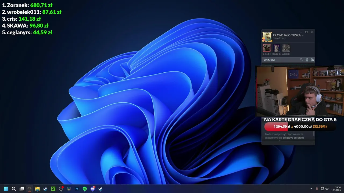Open Spotify from the taskbar
The height and width of the screenshot is (193, 344).
(x=85, y=189)
